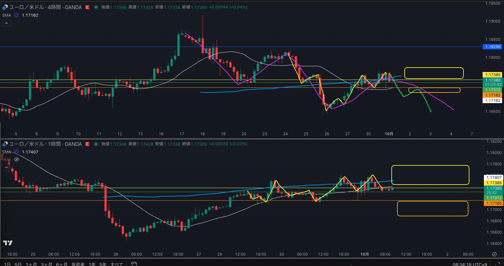Click the fullscreen icon at bottom right
Viewport: 504px width, 266px height.
[x=498, y=264]
